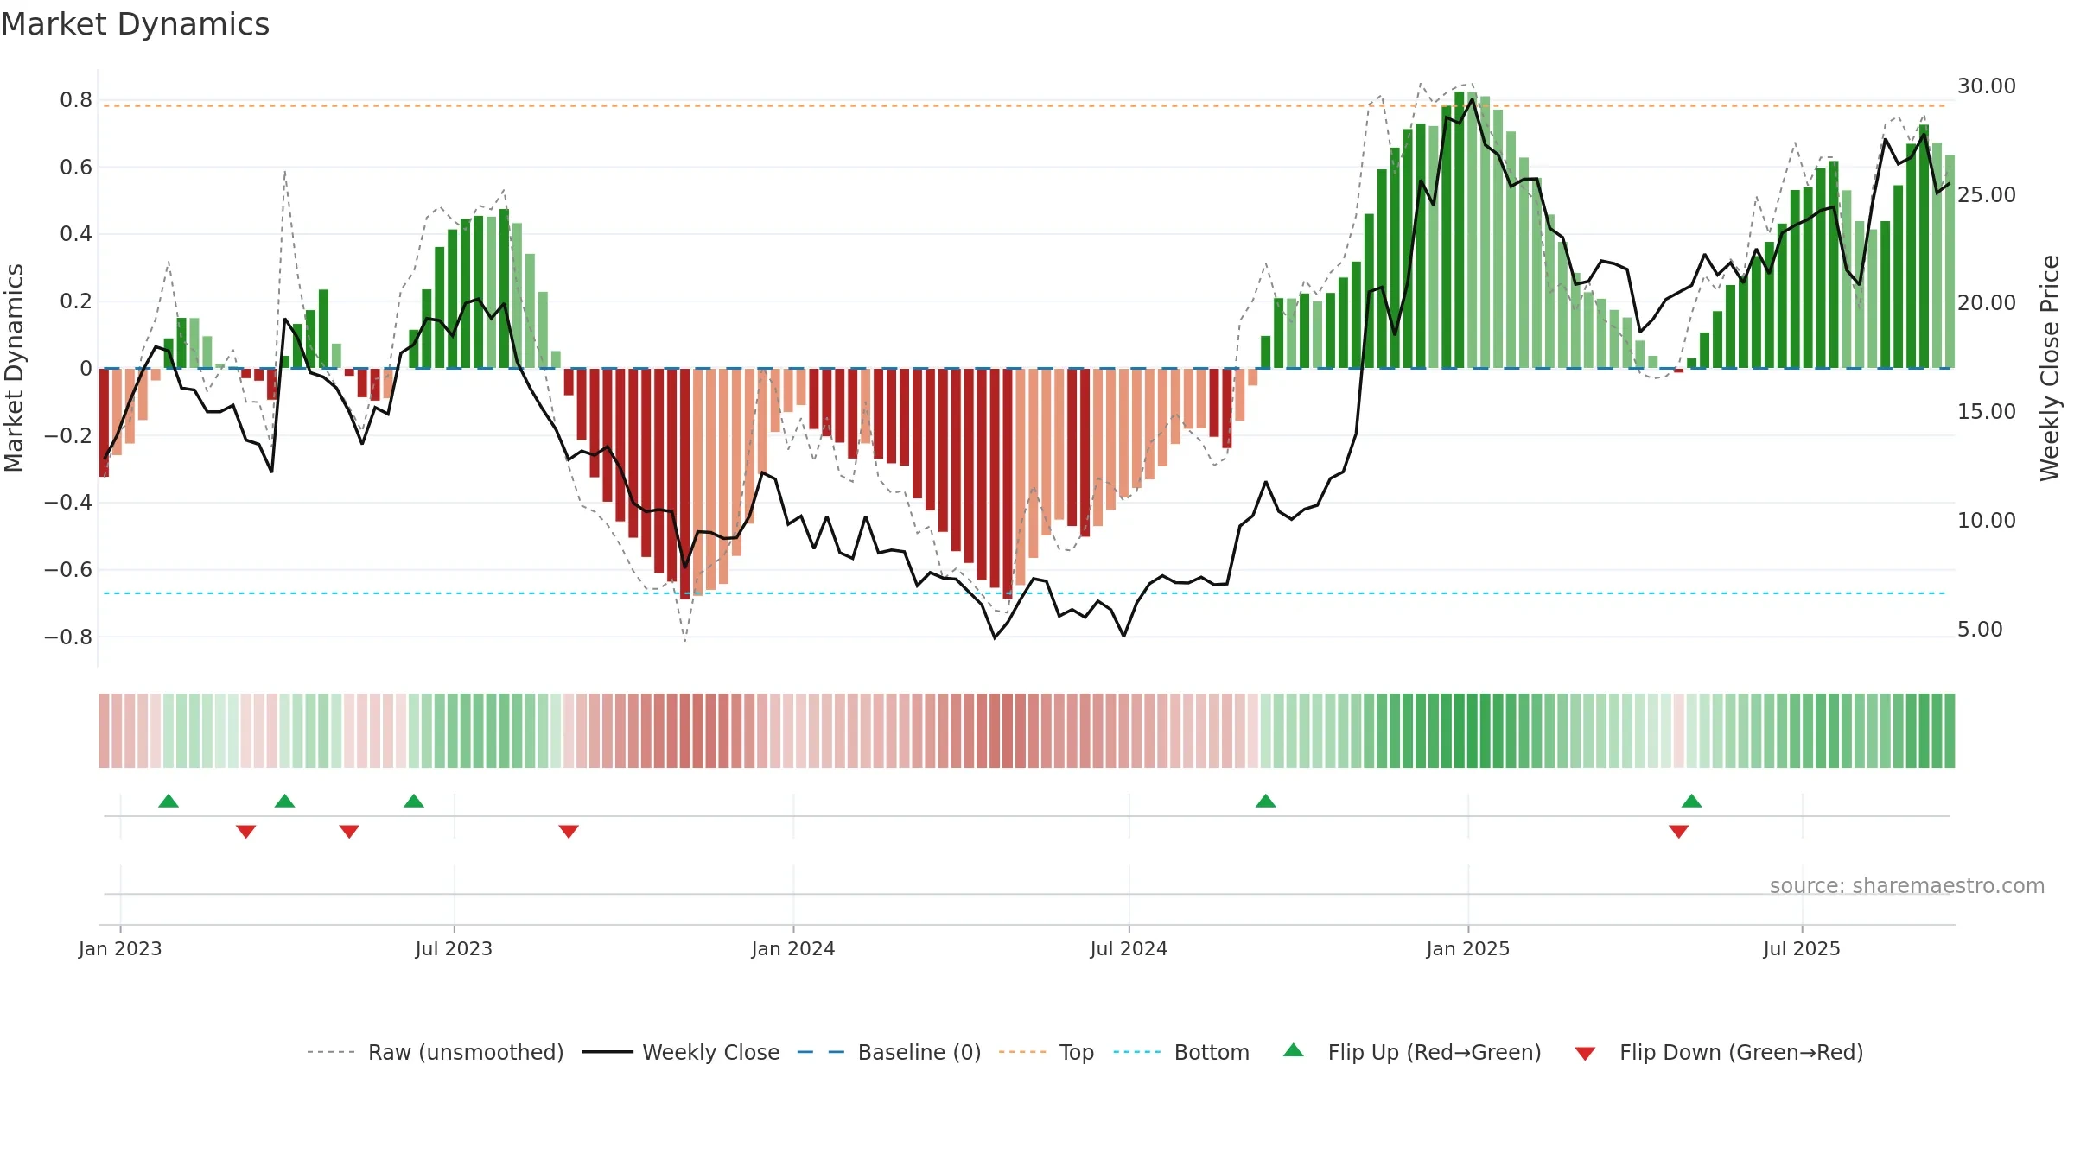Click the Weekly Close Price axis title
2074x1166 pixels.
[x=2050, y=368]
